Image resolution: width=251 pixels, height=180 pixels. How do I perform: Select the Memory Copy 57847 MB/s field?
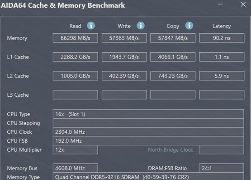[173, 38]
